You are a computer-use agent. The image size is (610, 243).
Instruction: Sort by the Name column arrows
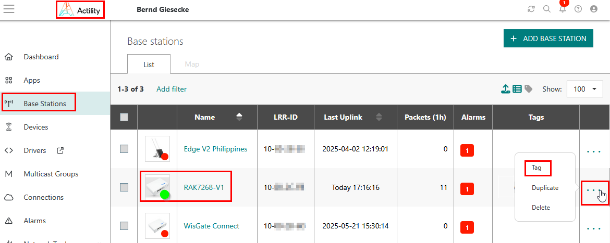point(239,117)
